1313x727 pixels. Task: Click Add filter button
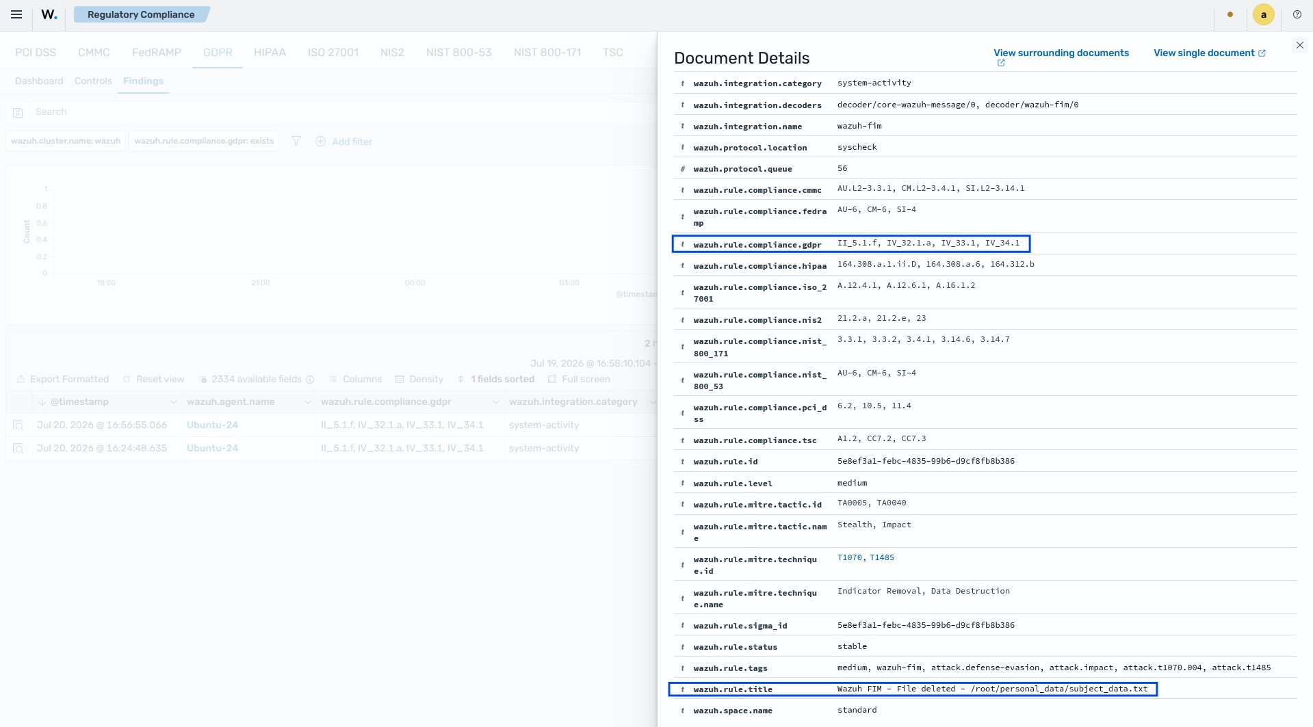coord(343,142)
